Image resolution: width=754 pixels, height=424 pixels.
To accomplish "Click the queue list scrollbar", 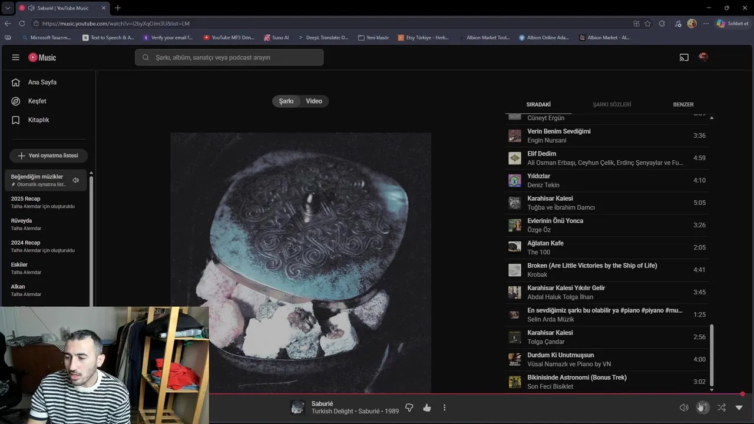I will click(712, 355).
